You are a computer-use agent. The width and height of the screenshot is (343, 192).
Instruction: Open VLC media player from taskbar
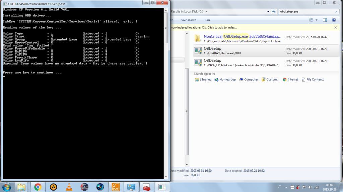click(69, 187)
